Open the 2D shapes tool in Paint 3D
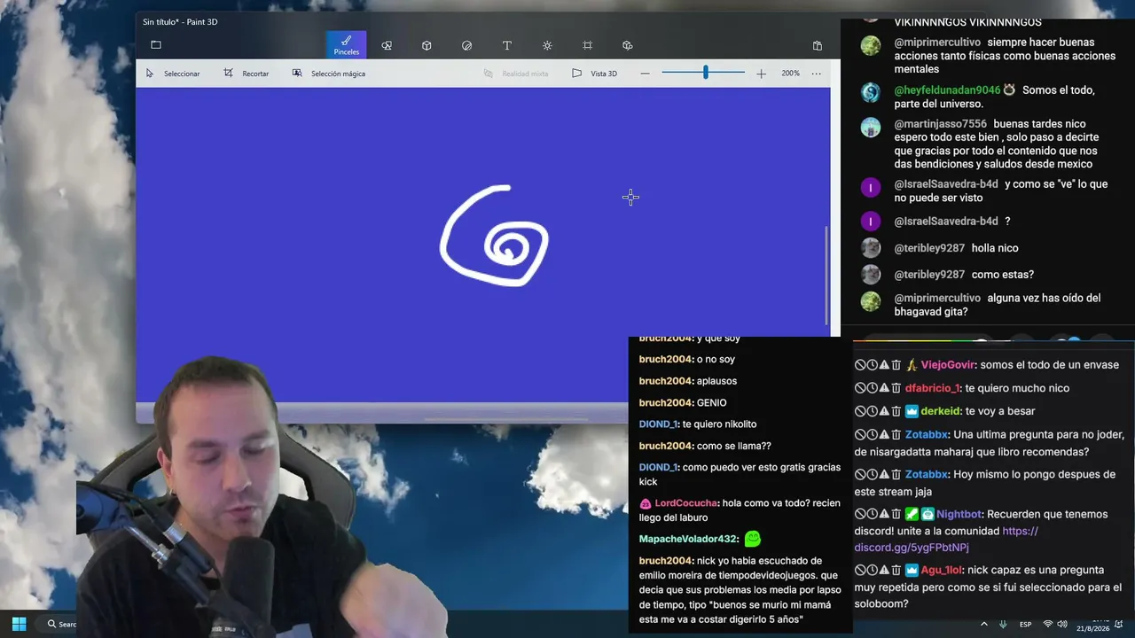The image size is (1135, 638). pos(387,45)
